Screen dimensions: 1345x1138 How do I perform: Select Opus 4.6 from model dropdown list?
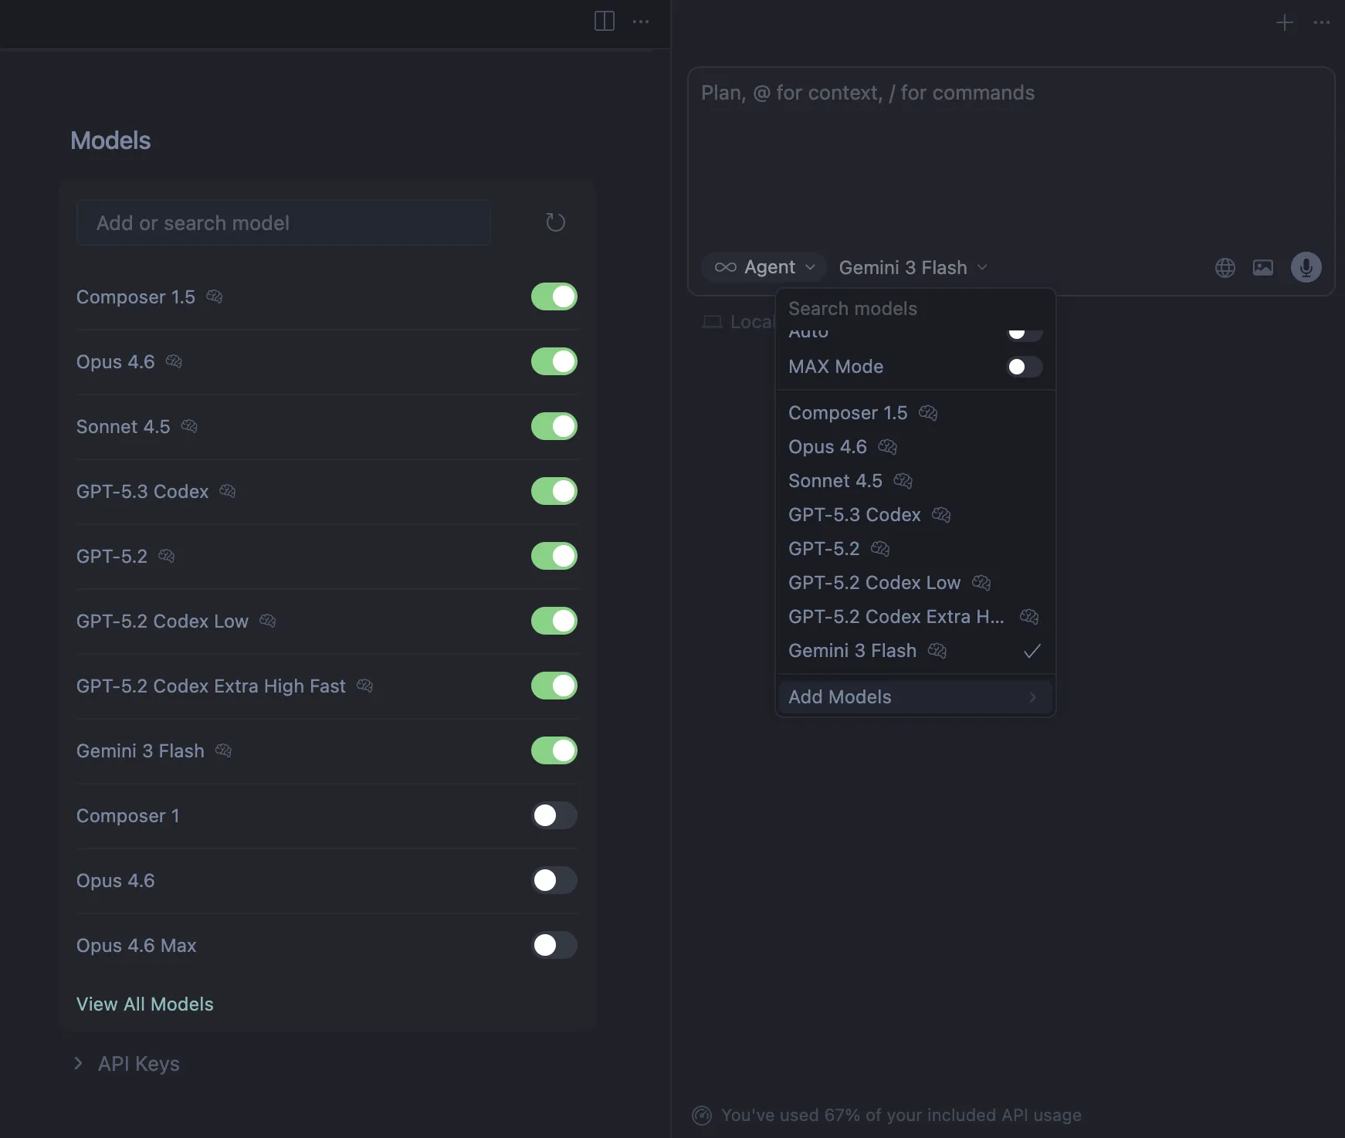828,447
